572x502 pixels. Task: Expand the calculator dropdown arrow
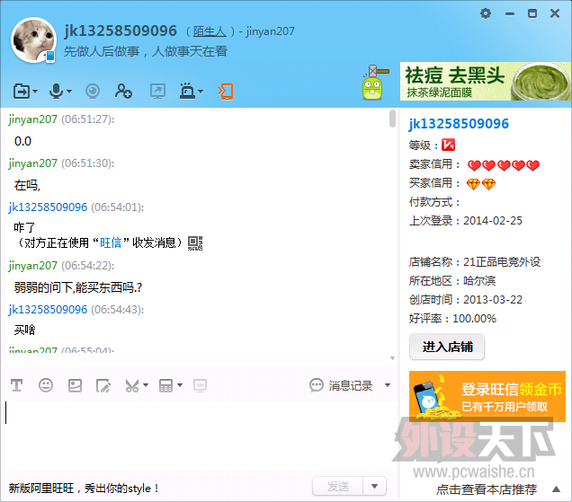point(180,385)
